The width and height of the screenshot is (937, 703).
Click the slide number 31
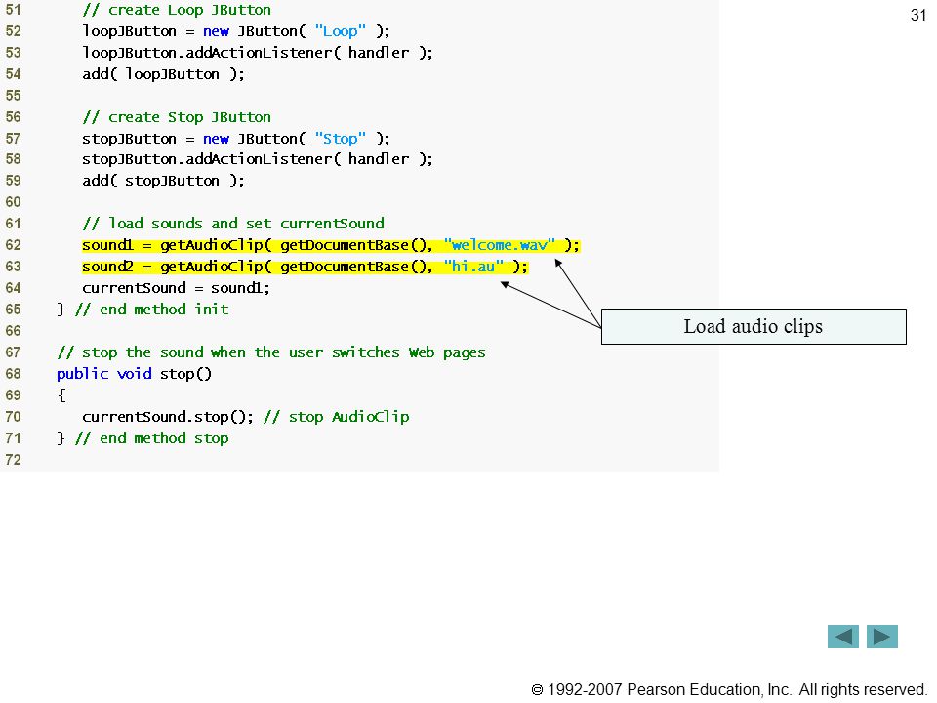click(x=917, y=15)
